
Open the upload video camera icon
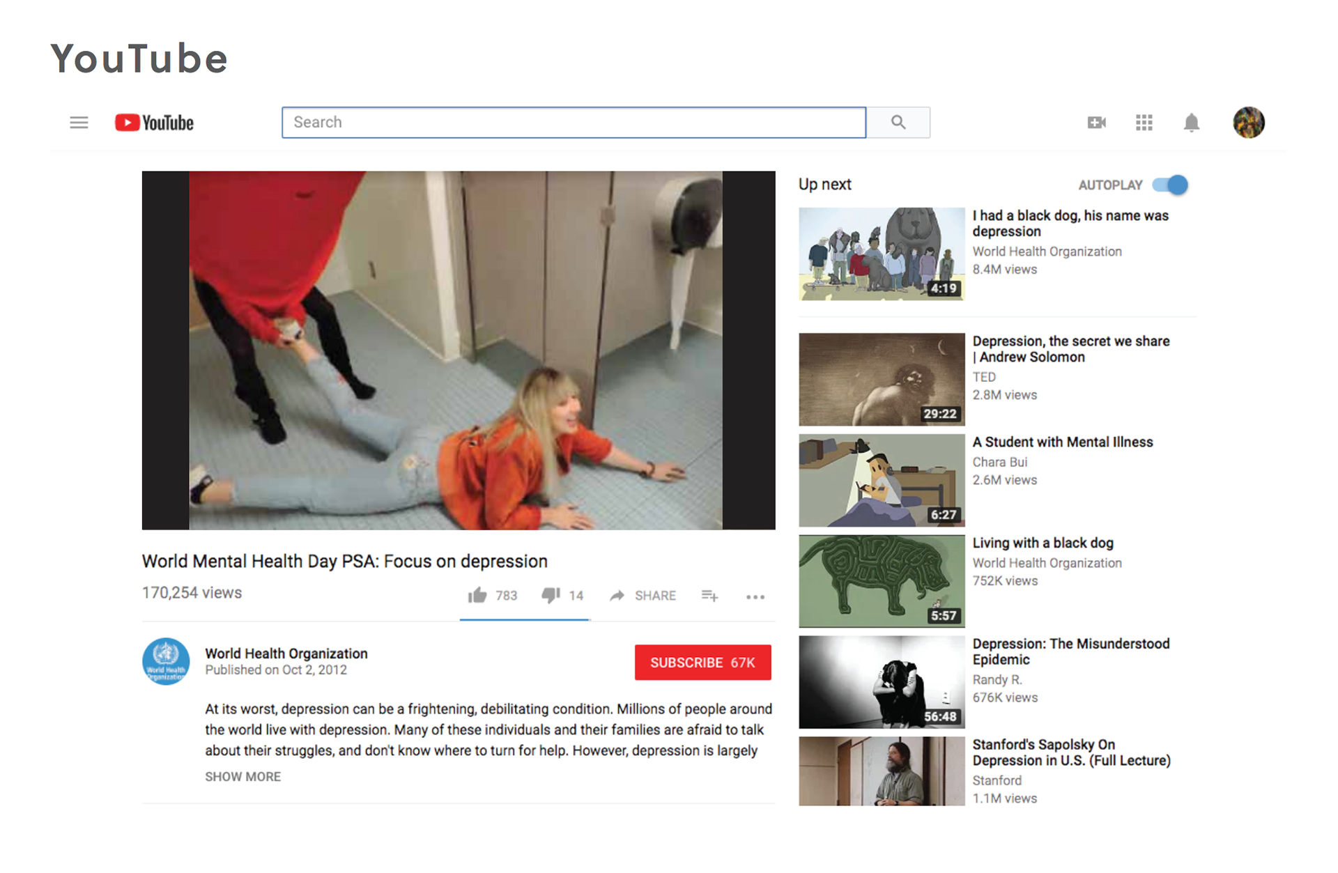pyautogui.click(x=1096, y=123)
